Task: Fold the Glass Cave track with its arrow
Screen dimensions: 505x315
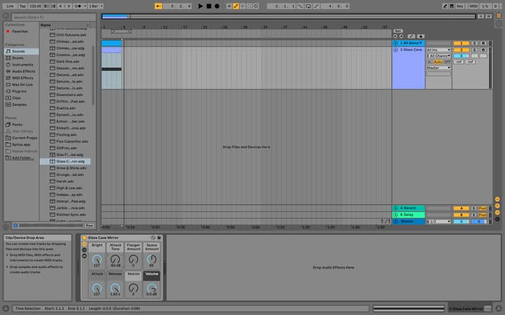Action: (396, 50)
